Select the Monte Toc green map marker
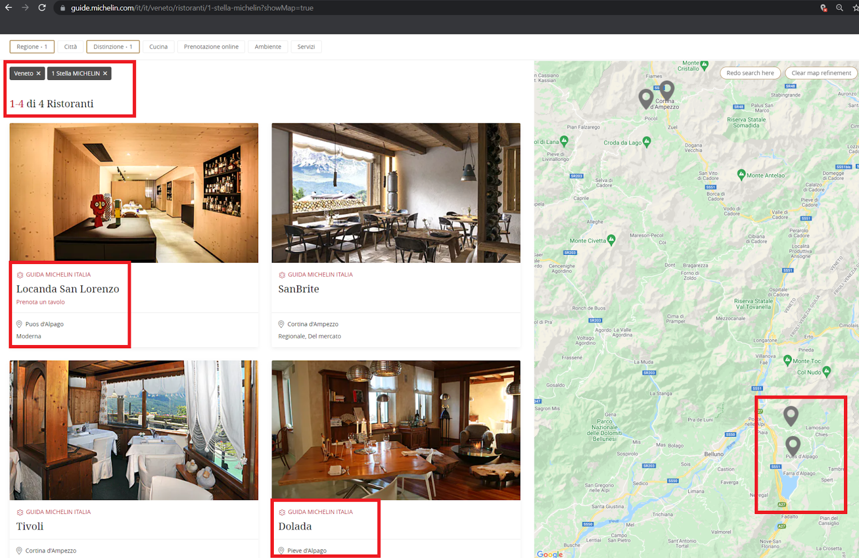The height and width of the screenshot is (558, 859). click(x=788, y=361)
